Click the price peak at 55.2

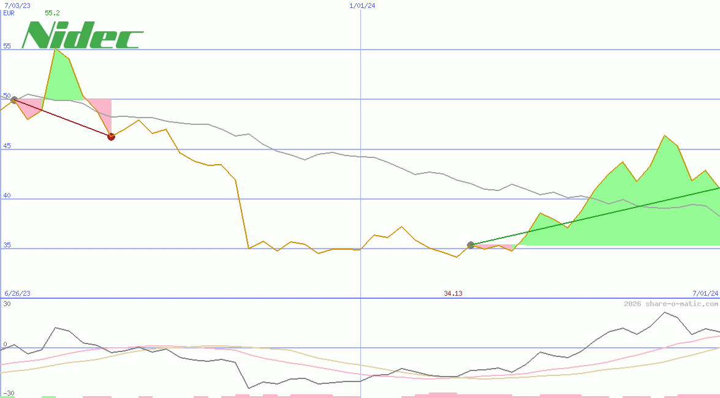(55, 48)
